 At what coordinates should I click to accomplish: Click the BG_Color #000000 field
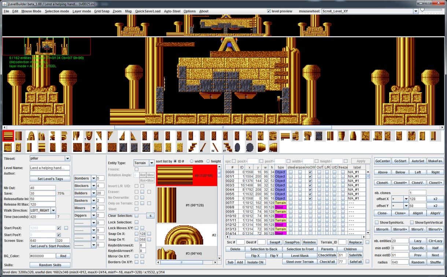coord(43,256)
